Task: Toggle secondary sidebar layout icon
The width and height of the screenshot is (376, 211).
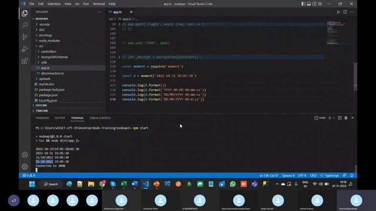Action: tap(314, 4)
